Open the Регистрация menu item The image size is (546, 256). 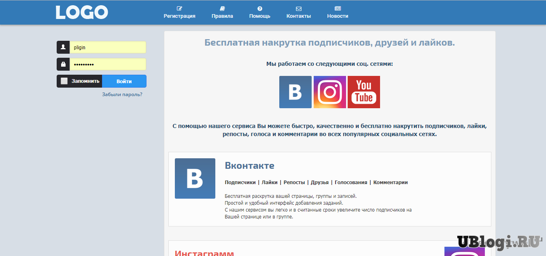point(179,13)
